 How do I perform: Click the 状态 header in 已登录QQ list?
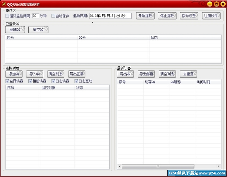click(185, 38)
